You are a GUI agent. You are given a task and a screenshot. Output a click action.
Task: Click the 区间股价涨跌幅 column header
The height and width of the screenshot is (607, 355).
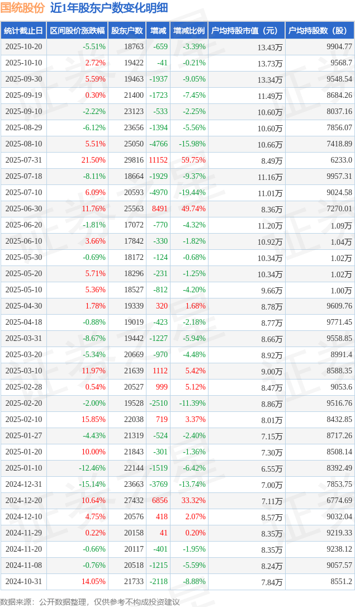pos(77,31)
